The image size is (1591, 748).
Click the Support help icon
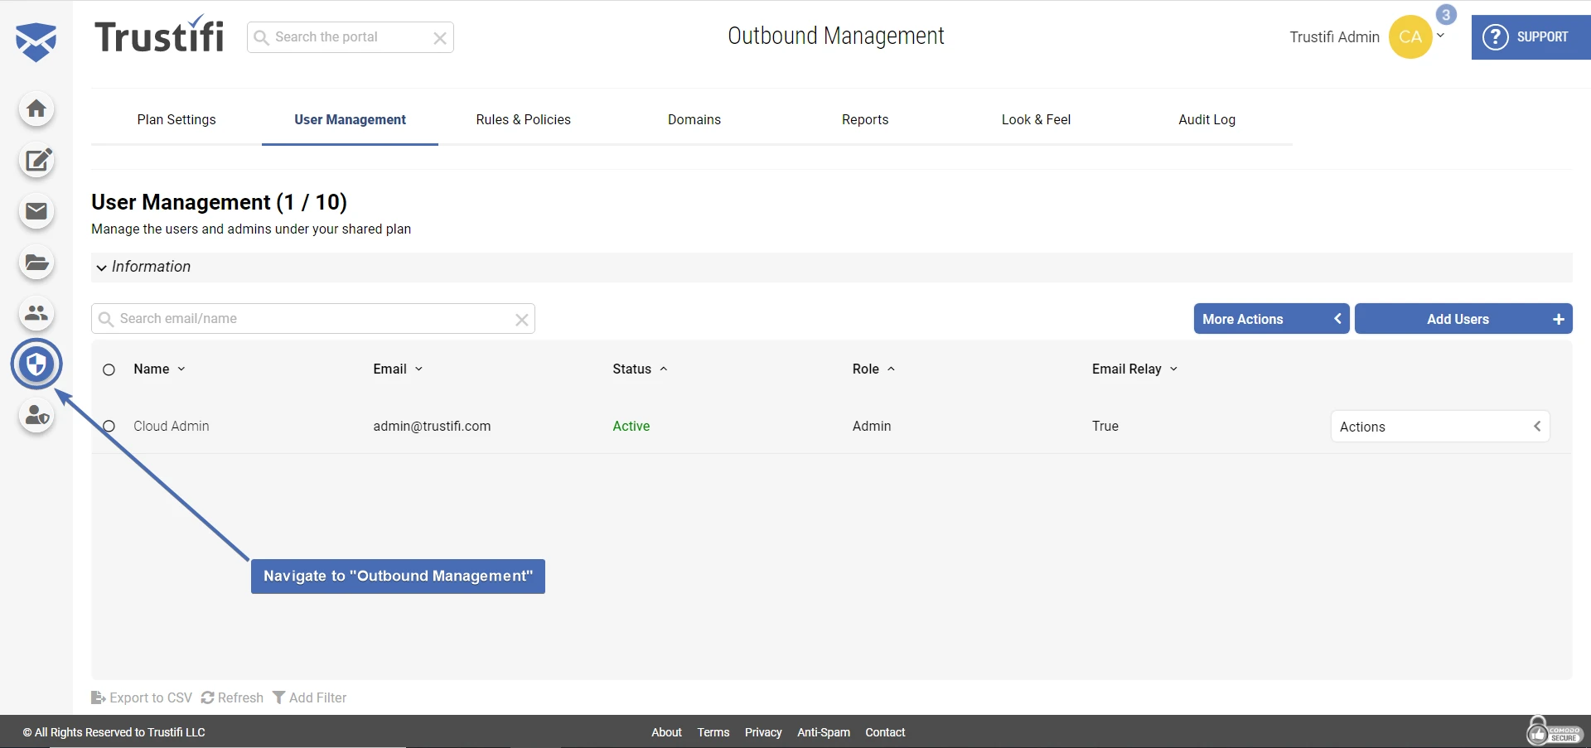1495,36
